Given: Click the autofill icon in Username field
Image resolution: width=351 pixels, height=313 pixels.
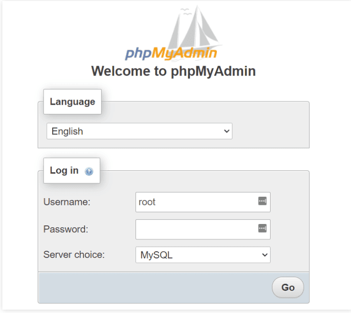Looking at the screenshot, I should [x=262, y=201].
